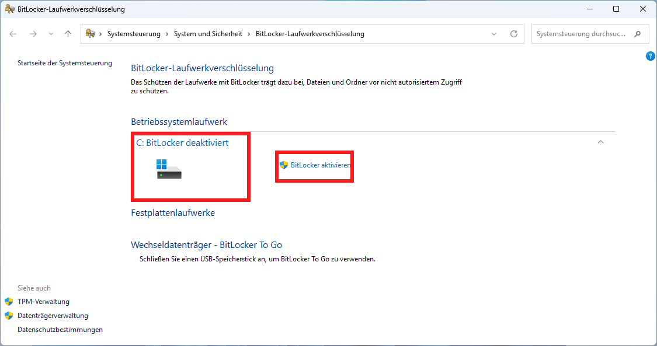Refresh the control panel page
This screenshot has height=346, width=657.
pos(514,34)
